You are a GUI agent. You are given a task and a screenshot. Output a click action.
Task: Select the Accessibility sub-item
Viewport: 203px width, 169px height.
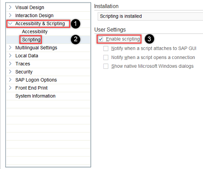pyautogui.click(x=35, y=31)
